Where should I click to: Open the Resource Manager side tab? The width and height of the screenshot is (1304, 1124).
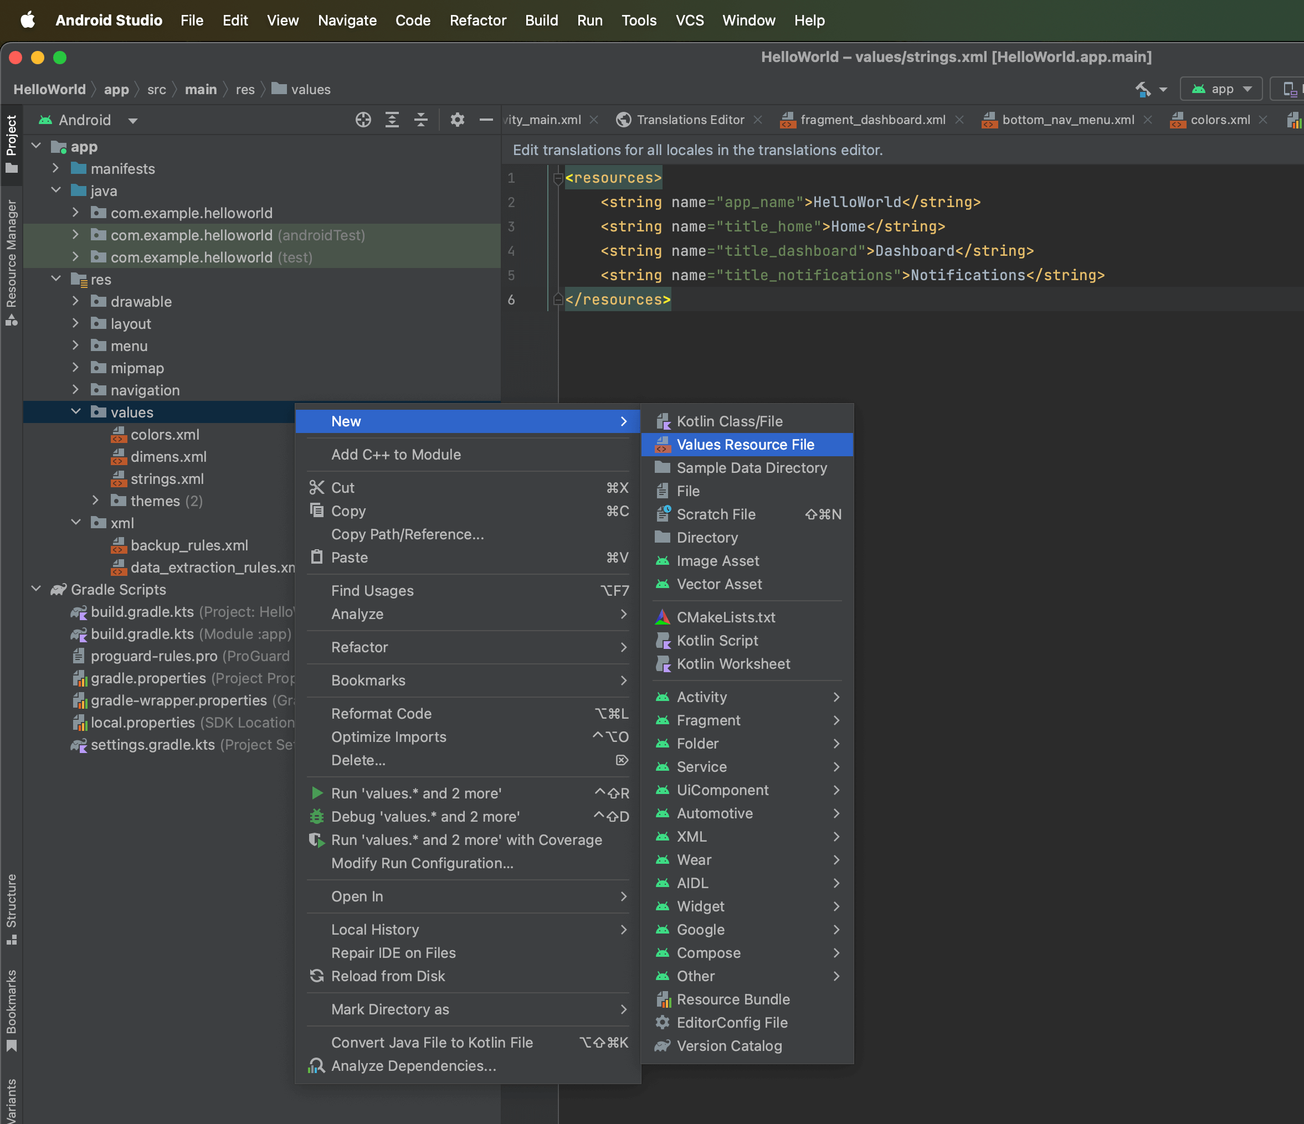(11, 262)
